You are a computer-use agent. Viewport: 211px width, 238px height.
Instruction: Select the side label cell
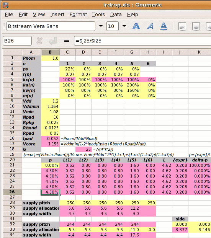coord(180,219)
